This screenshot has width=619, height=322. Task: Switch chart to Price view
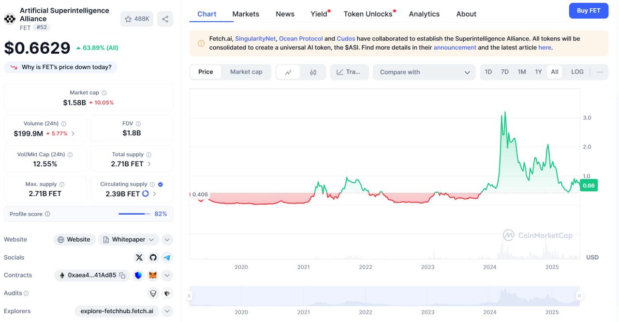click(206, 72)
